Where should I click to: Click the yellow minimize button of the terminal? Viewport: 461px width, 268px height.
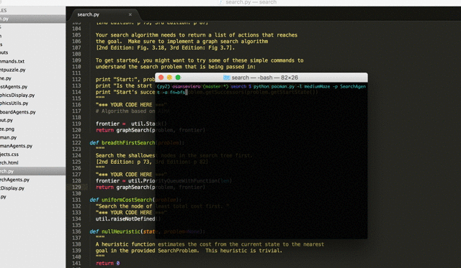(169, 78)
